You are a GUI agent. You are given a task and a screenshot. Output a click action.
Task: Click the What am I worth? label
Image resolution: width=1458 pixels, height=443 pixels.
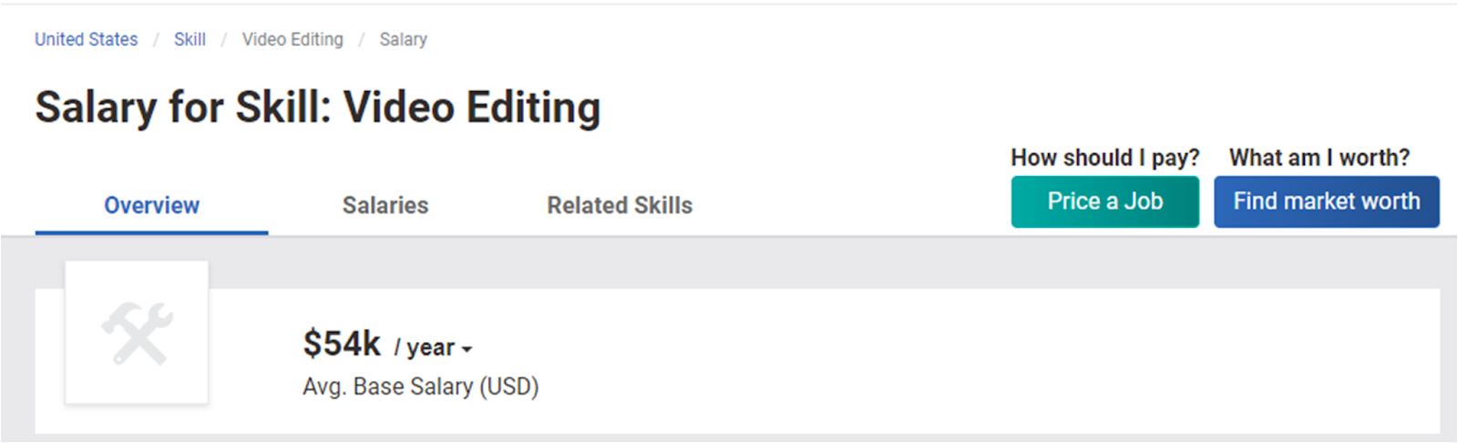tap(1319, 158)
